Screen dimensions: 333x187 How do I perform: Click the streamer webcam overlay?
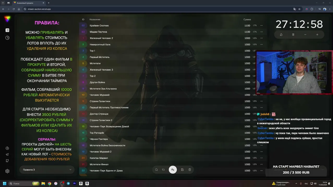294,72
